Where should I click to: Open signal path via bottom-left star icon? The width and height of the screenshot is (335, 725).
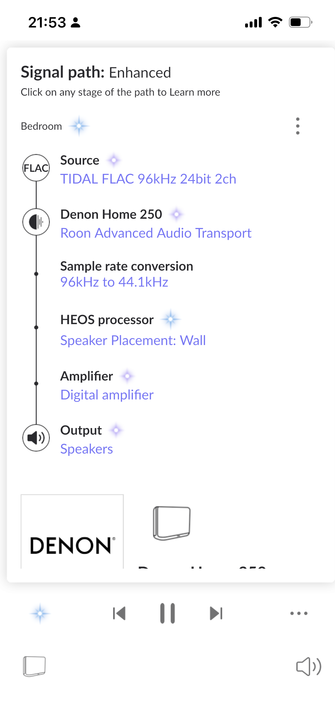tap(40, 613)
